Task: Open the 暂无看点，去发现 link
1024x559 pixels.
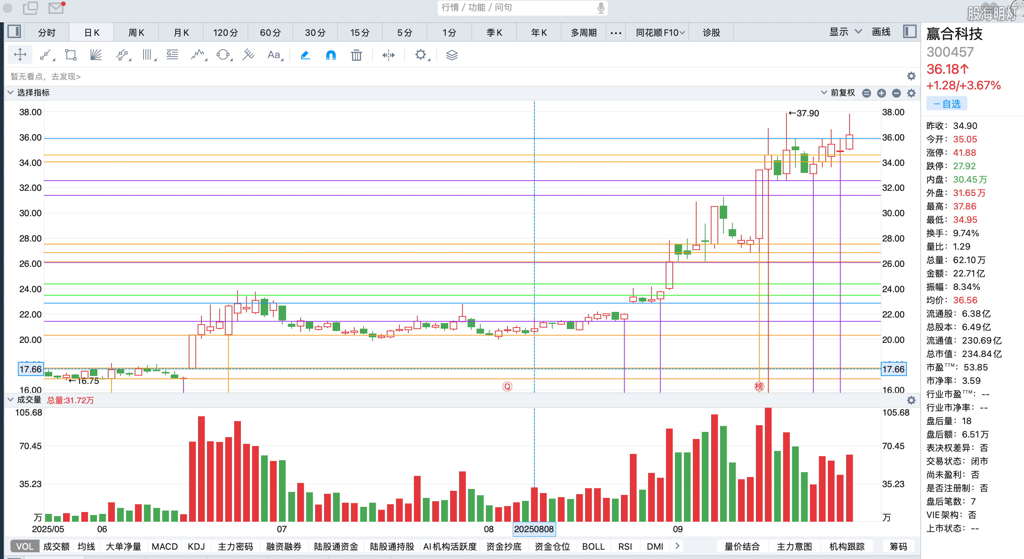Action: coord(46,77)
